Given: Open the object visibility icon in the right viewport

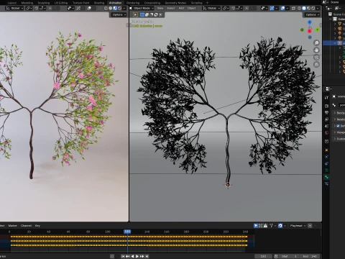Looking at the screenshot, I should coord(264,8).
